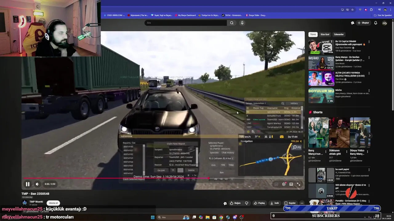Pause the YouTube video
The image size is (394, 221).
[27, 184]
